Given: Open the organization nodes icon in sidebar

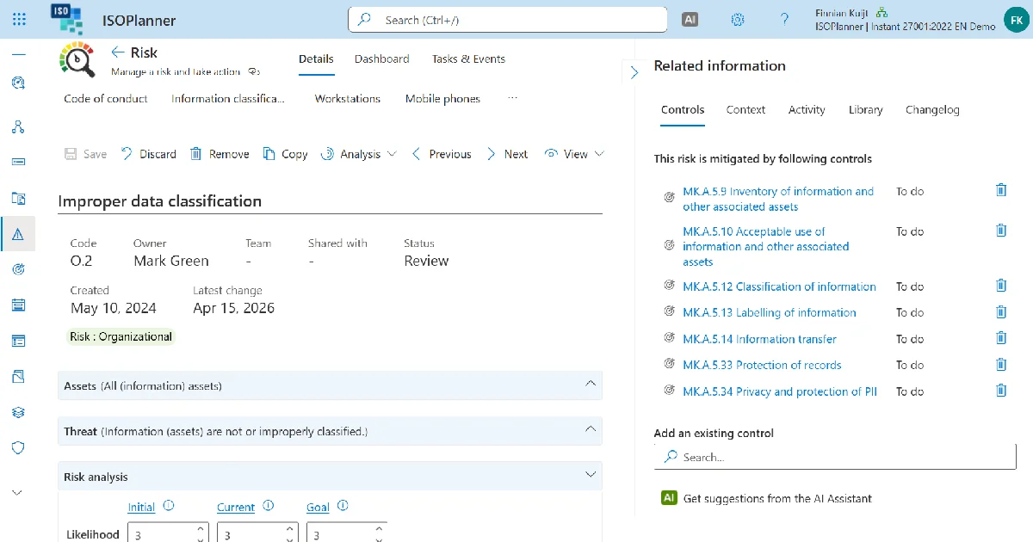Looking at the screenshot, I should coord(19,126).
